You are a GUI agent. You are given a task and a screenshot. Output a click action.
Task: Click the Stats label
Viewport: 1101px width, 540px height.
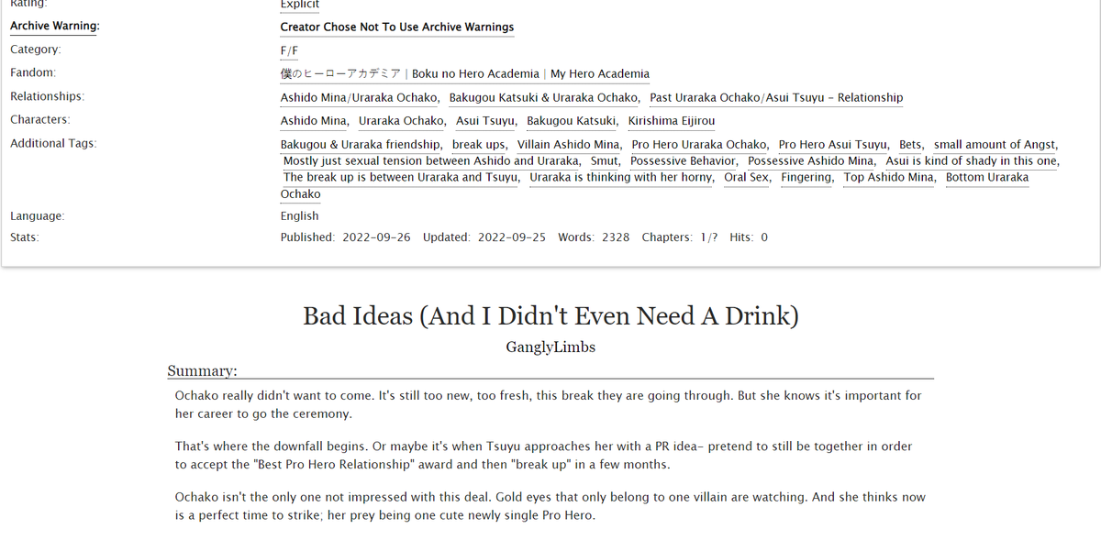pos(25,237)
